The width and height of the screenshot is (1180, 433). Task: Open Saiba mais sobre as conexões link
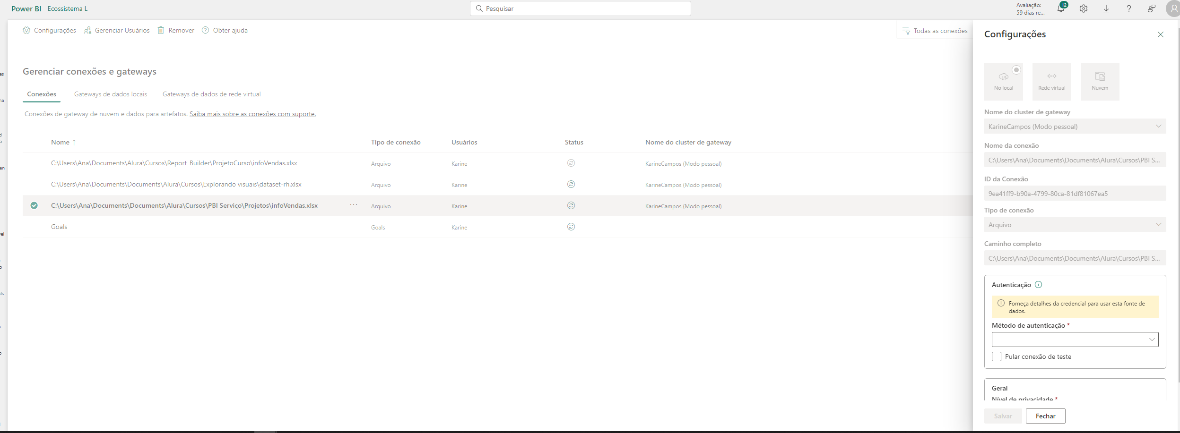coord(252,114)
